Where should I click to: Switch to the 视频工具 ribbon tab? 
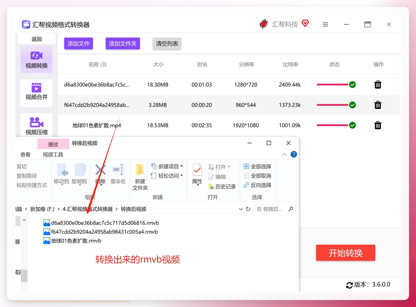pyautogui.click(x=53, y=154)
